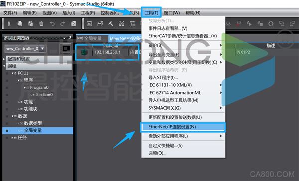299x181 pixels.
Task: Collapse the 数据 tree node
Action: click(x=13, y=116)
